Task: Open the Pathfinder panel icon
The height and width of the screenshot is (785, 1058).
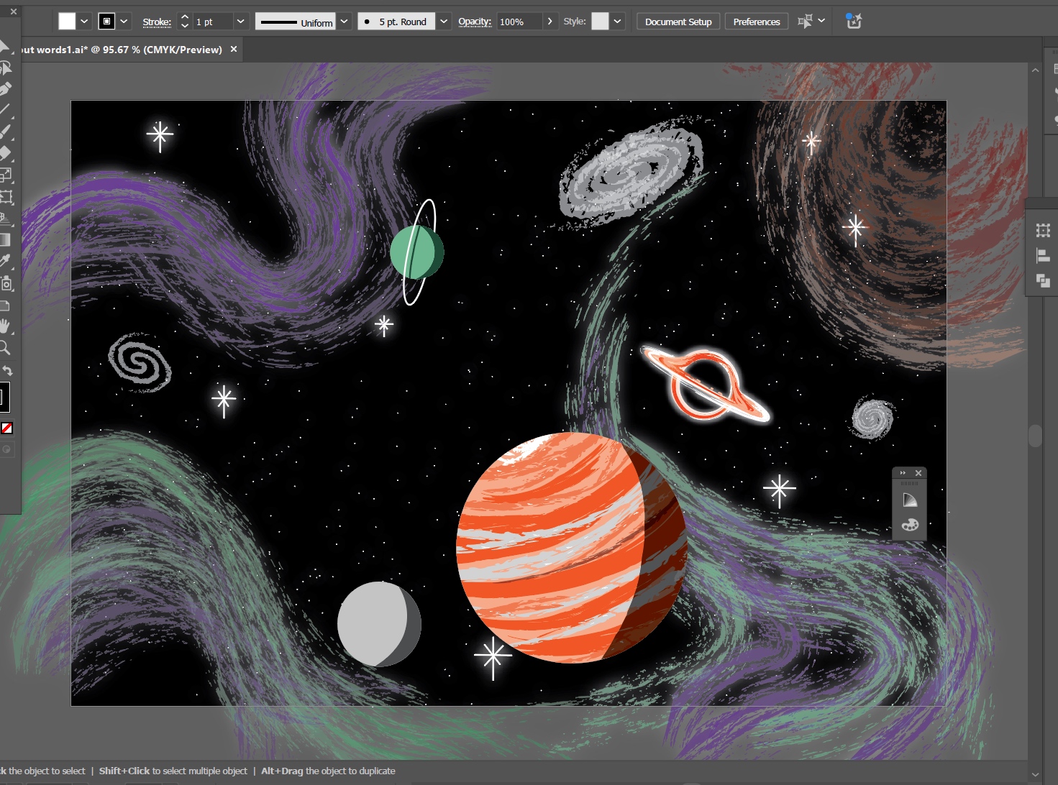Action: point(1043,280)
